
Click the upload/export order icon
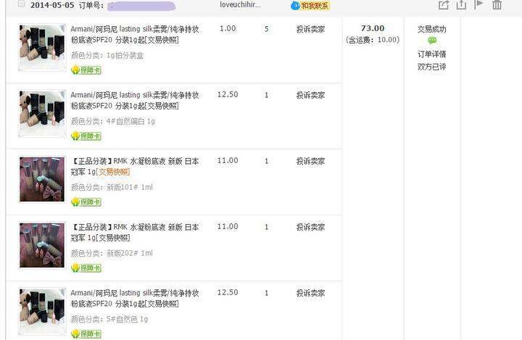tap(461, 4)
